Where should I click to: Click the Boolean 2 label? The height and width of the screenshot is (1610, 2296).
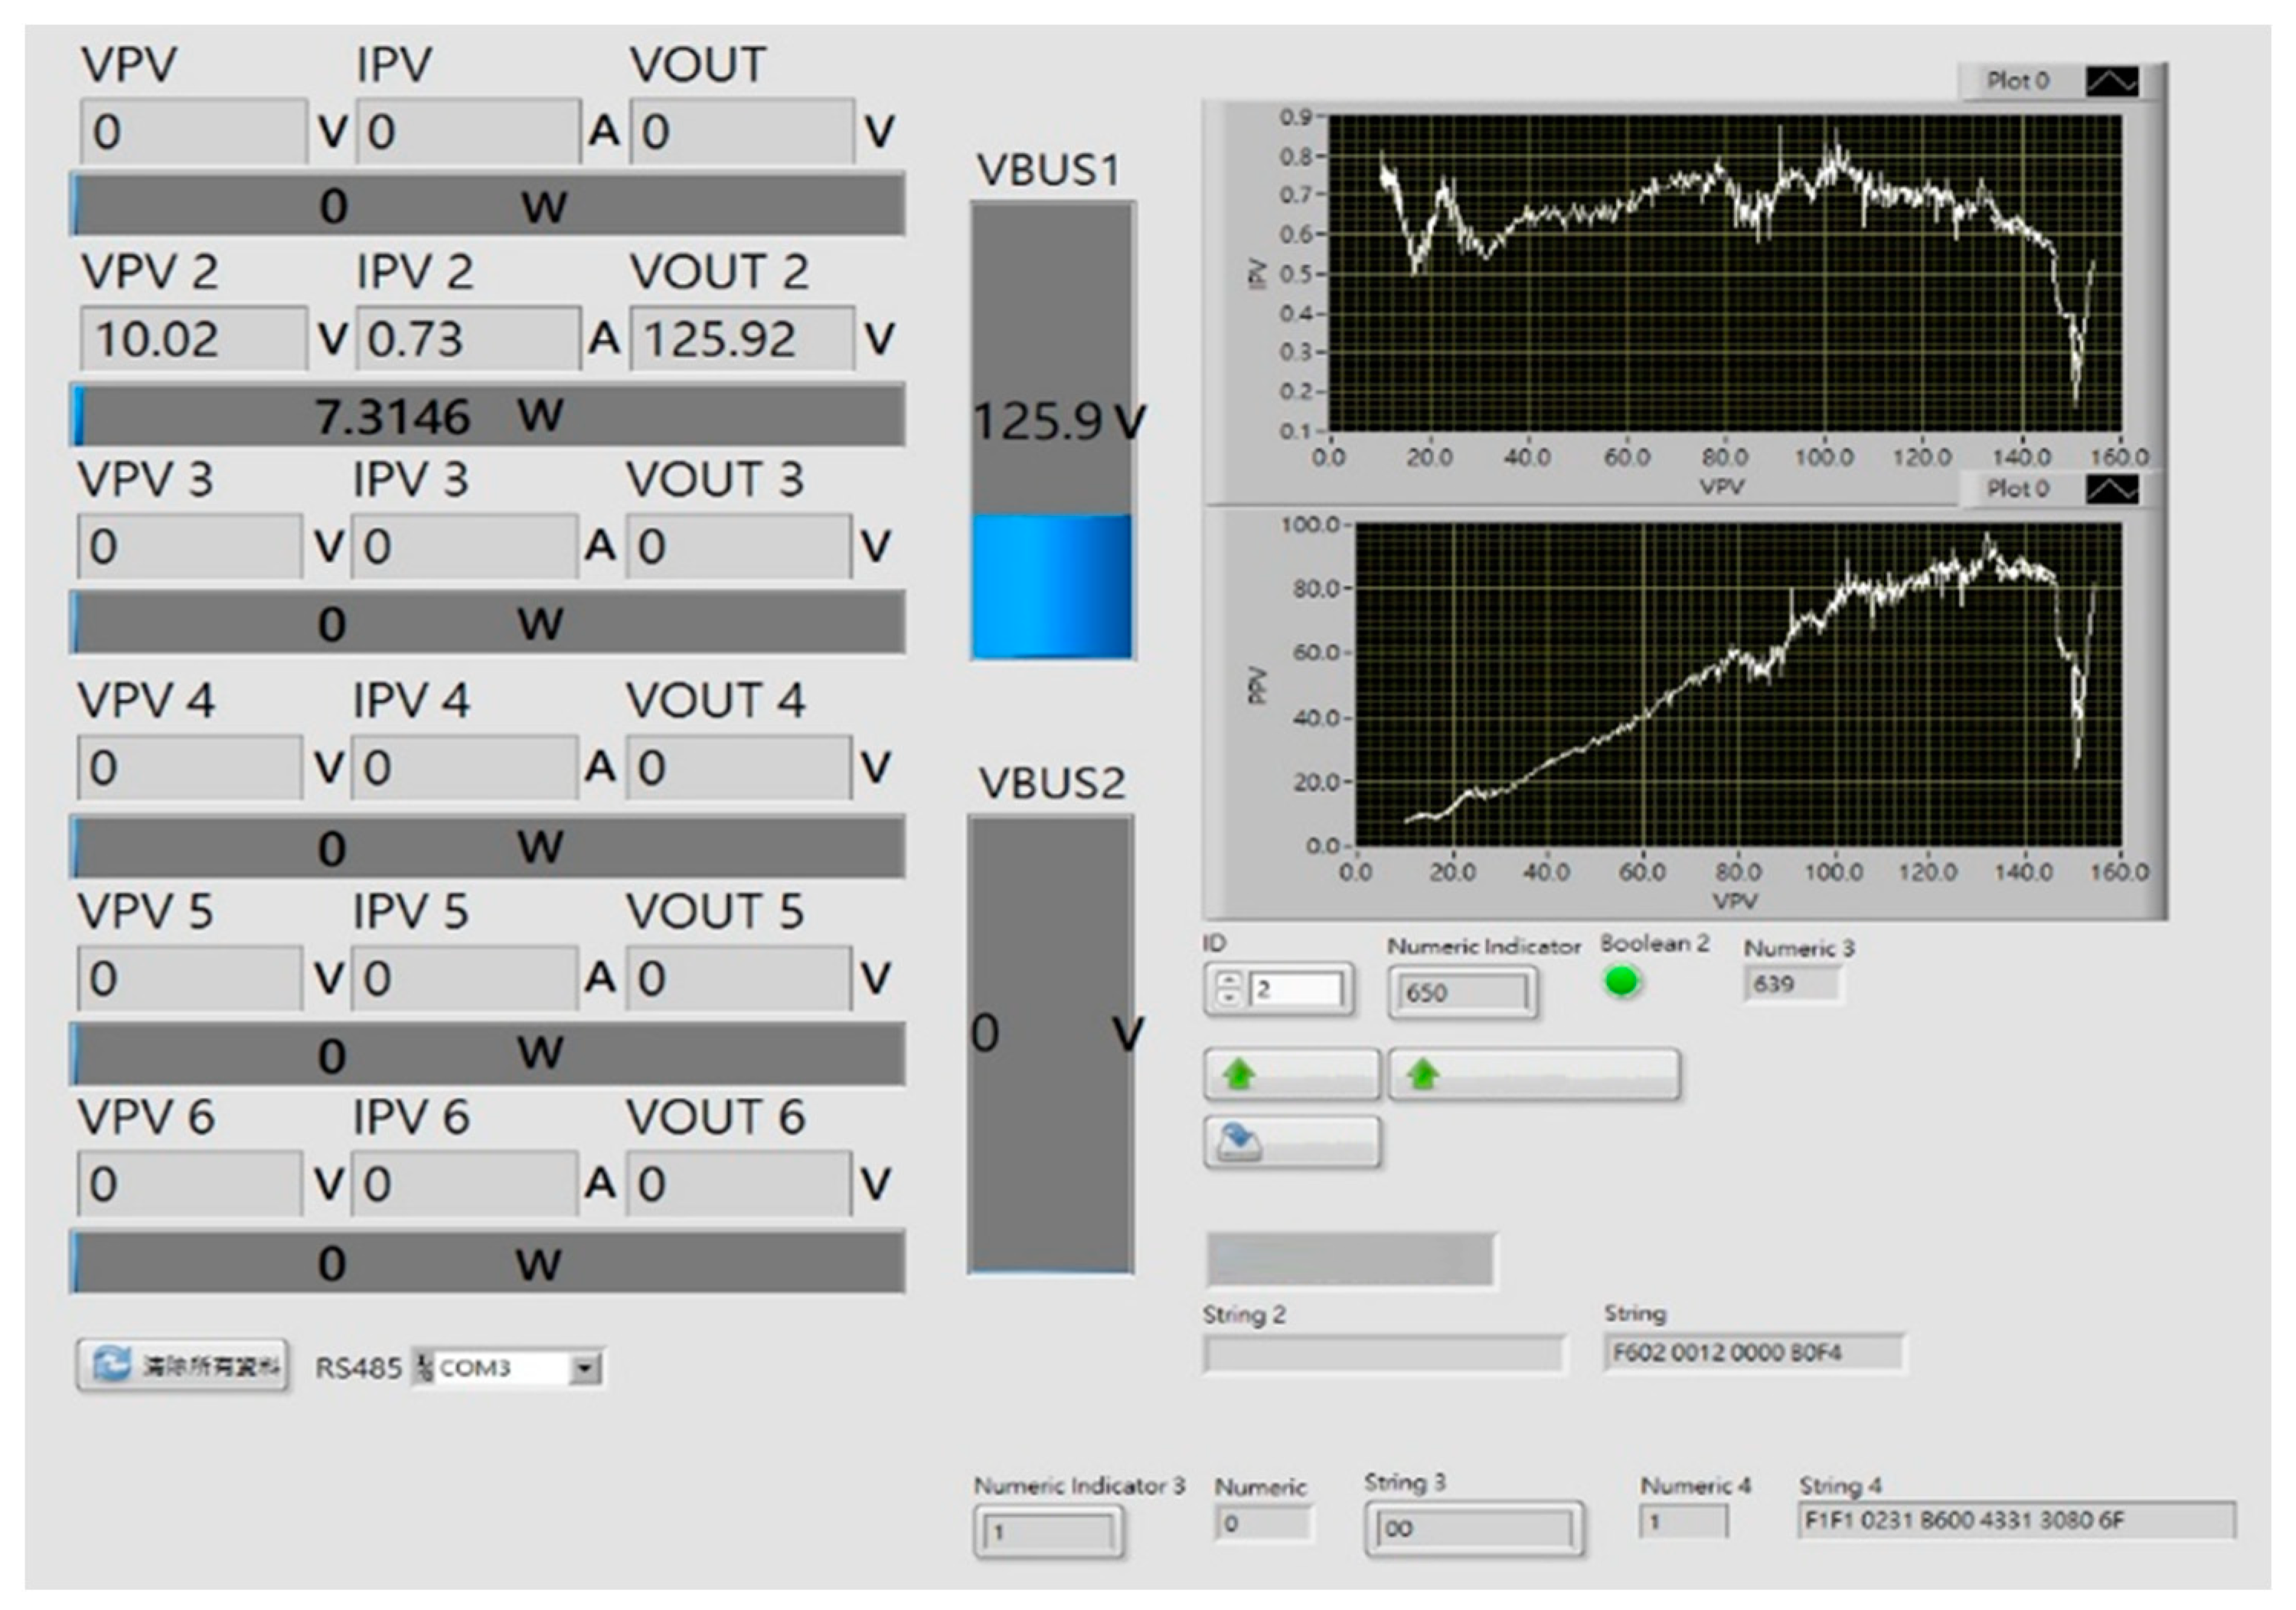pos(1655,943)
